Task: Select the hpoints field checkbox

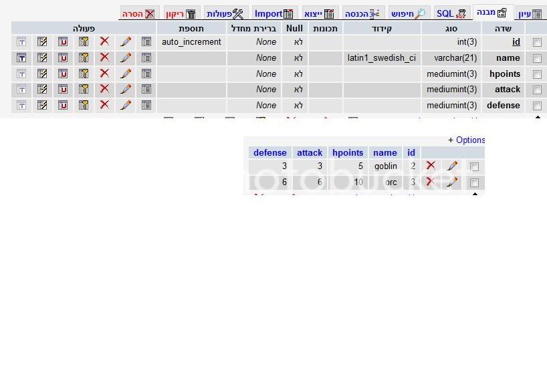Action: tap(537, 74)
